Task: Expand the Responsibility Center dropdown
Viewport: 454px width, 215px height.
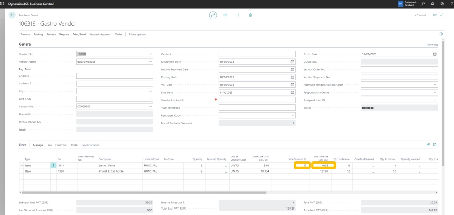Action: pos(435,92)
